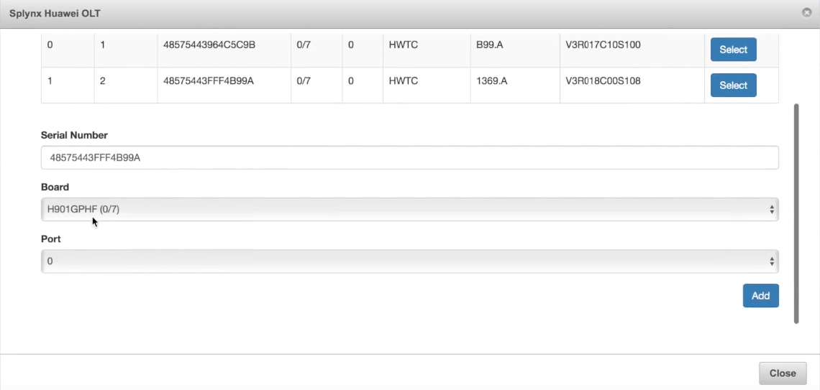
Task: Click the serial number cell 48575443964C5C9B
Action: click(209, 45)
